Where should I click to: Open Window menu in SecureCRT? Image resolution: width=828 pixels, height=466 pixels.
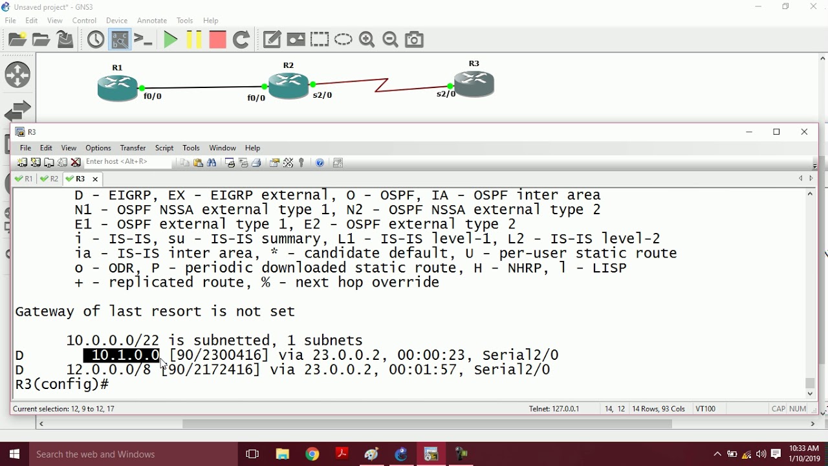pos(223,148)
